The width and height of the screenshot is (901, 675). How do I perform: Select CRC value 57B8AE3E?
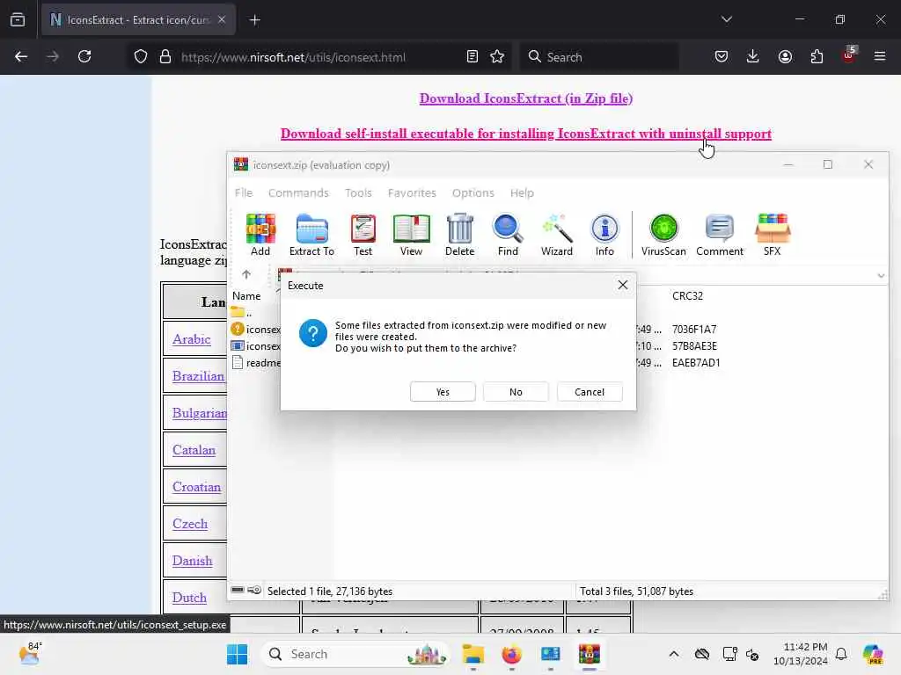[x=694, y=346]
